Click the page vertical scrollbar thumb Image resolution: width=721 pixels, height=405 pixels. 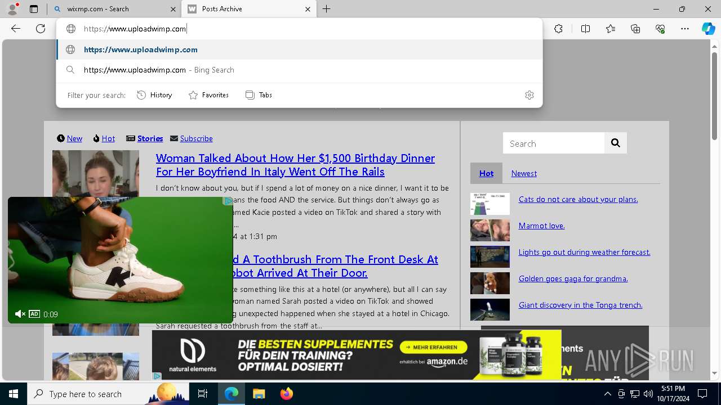click(x=714, y=96)
